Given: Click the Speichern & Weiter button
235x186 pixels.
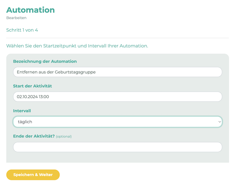Looking at the screenshot, I should point(33,175).
